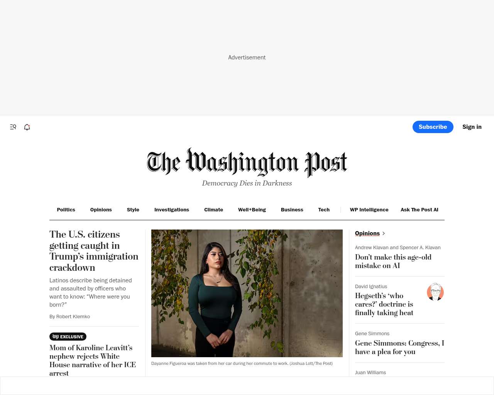
Task: Click the Dayanne Figueroa photo
Action: pos(247,293)
